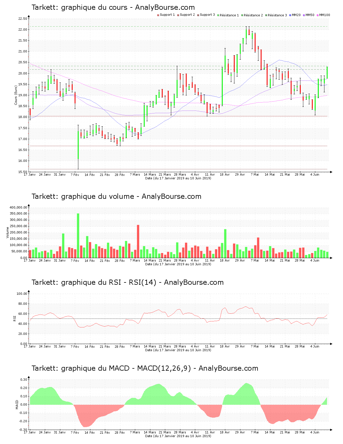This screenshot has height=444, width=343.
Task: Click the "Volume" vertical axis label
Action: 8,233
